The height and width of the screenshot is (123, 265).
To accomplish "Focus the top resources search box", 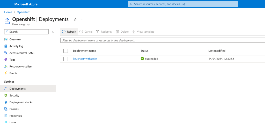I will 183,4.
